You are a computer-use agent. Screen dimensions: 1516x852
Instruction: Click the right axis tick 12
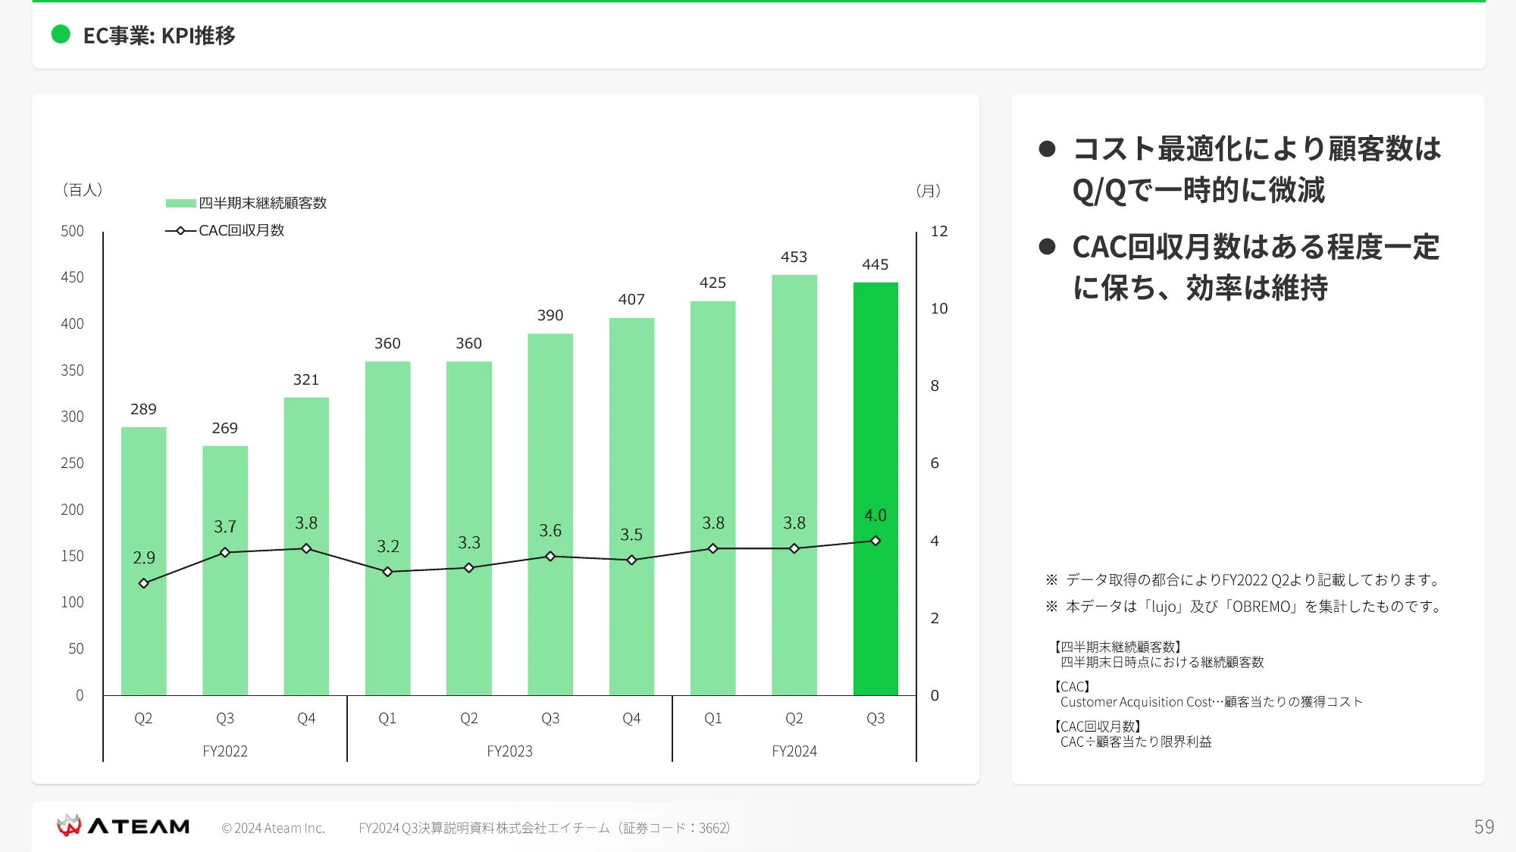click(x=939, y=231)
